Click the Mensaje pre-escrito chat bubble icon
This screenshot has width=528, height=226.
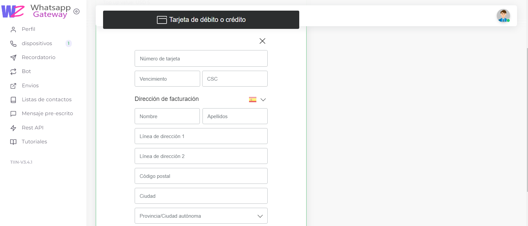coord(13,114)
